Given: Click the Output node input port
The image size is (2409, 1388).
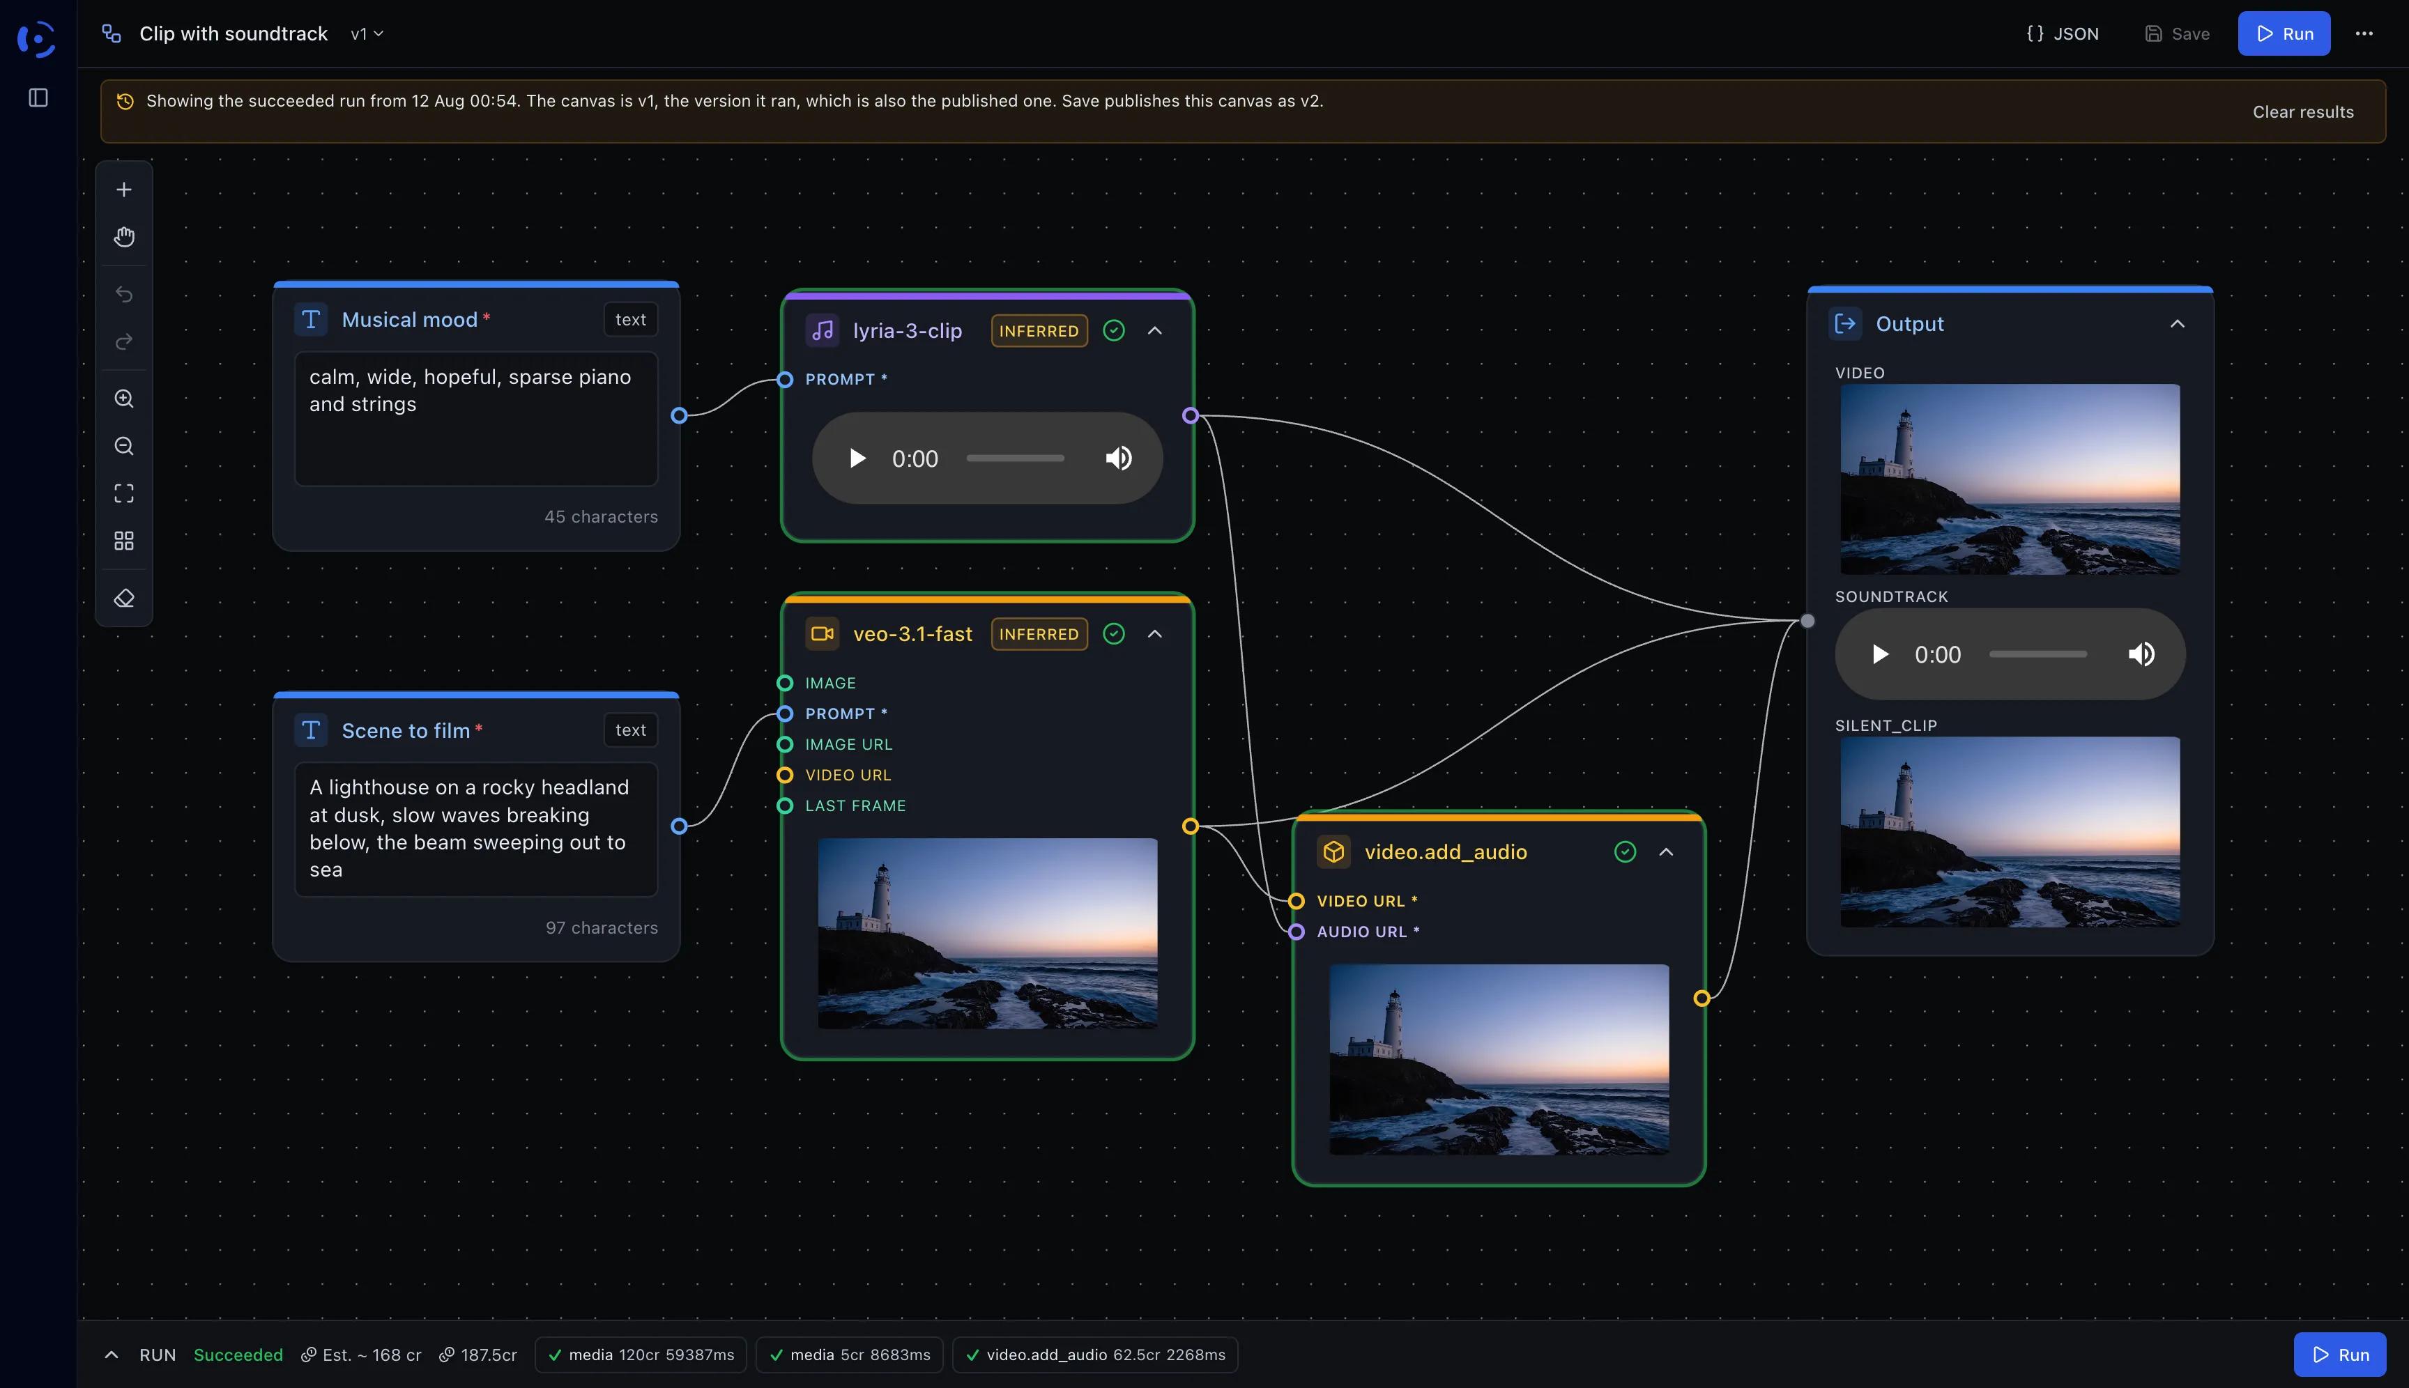Looking at the screenshot, I should tap(1807, 621).
